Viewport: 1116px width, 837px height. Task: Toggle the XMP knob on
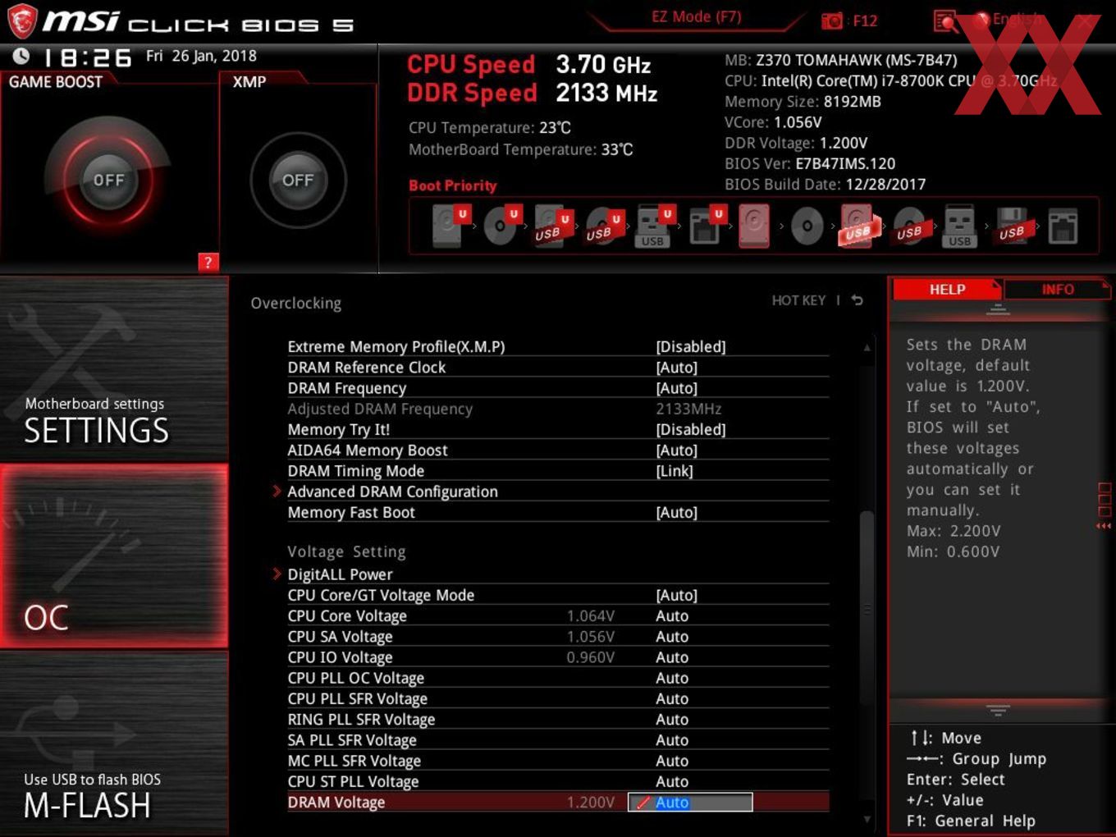(x=298, y=180)
